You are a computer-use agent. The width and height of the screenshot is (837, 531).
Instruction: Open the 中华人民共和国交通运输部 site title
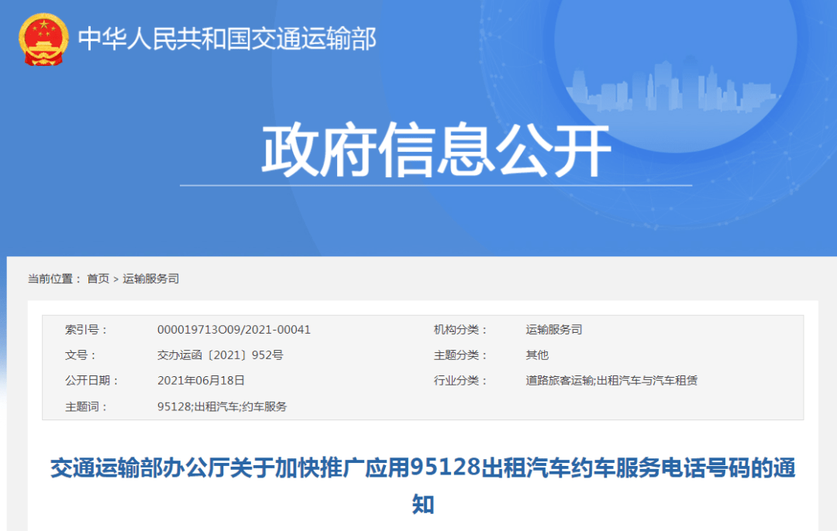(x=227, y=39)
